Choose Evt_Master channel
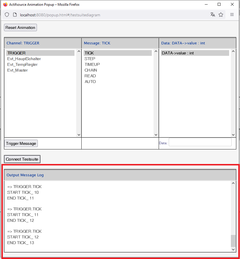The image size is (240, 259). 17,70
